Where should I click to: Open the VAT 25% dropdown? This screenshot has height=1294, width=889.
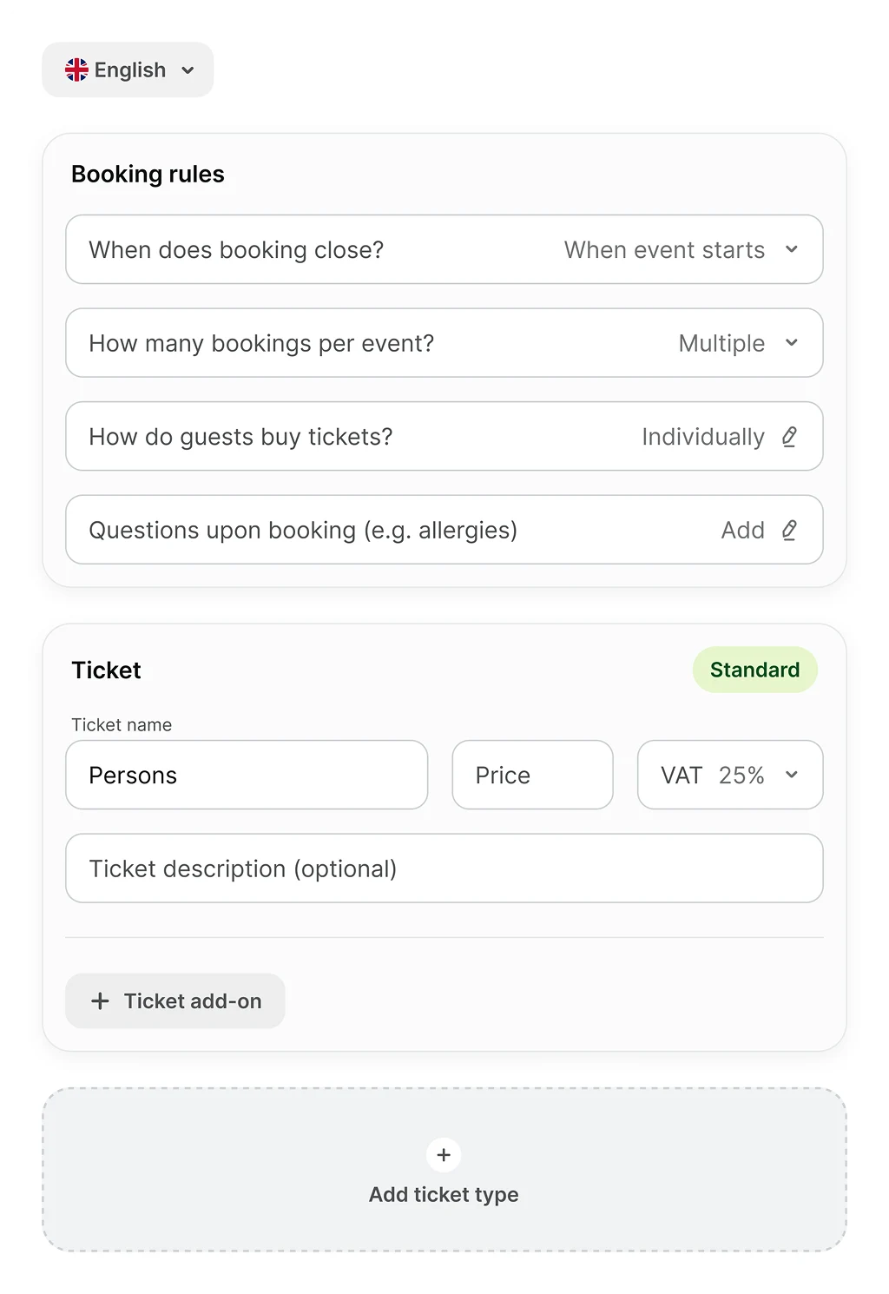tap(729, 775)
